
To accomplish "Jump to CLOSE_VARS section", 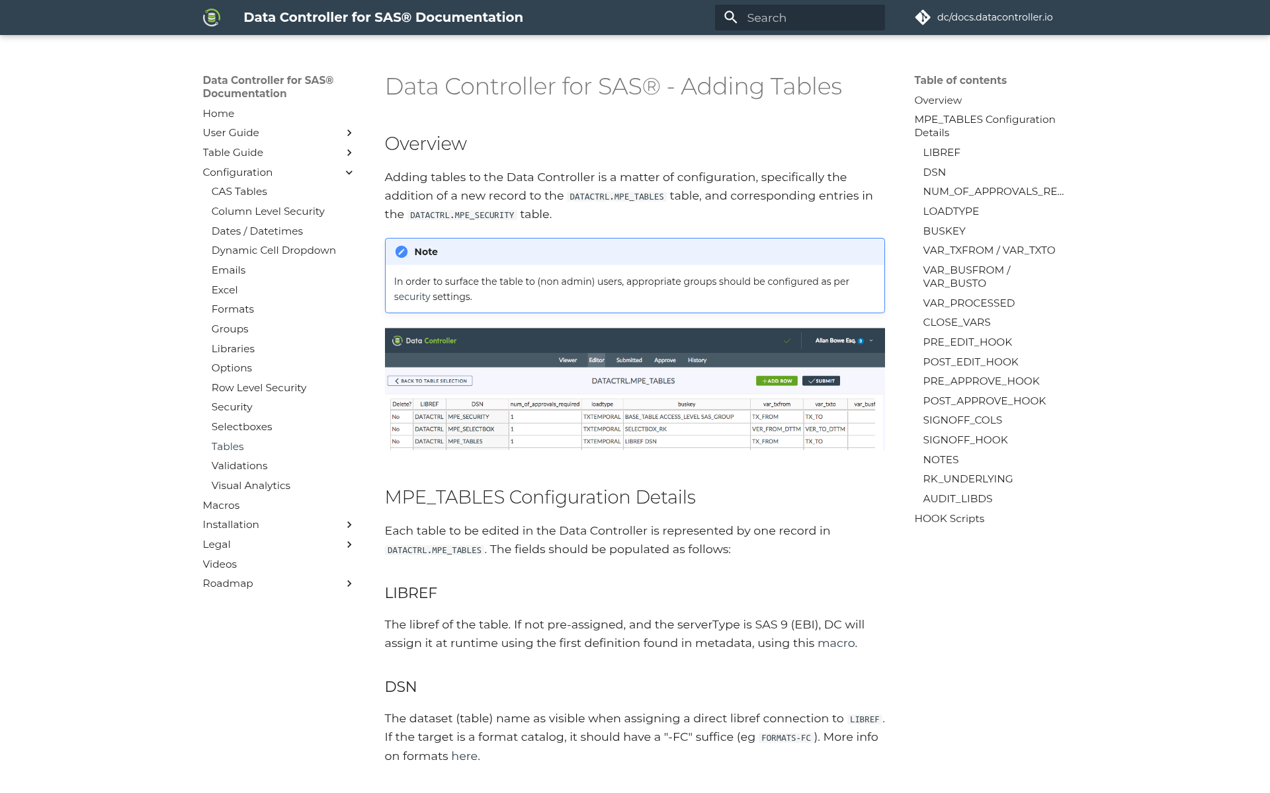I will pyautogui.click(x=956, y=322).
